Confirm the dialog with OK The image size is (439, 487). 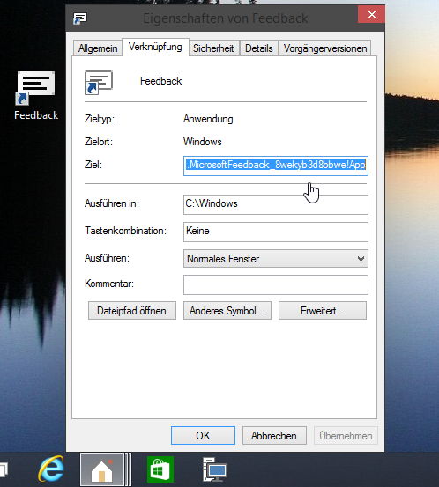pyautogui.click(x=203, y=435)
